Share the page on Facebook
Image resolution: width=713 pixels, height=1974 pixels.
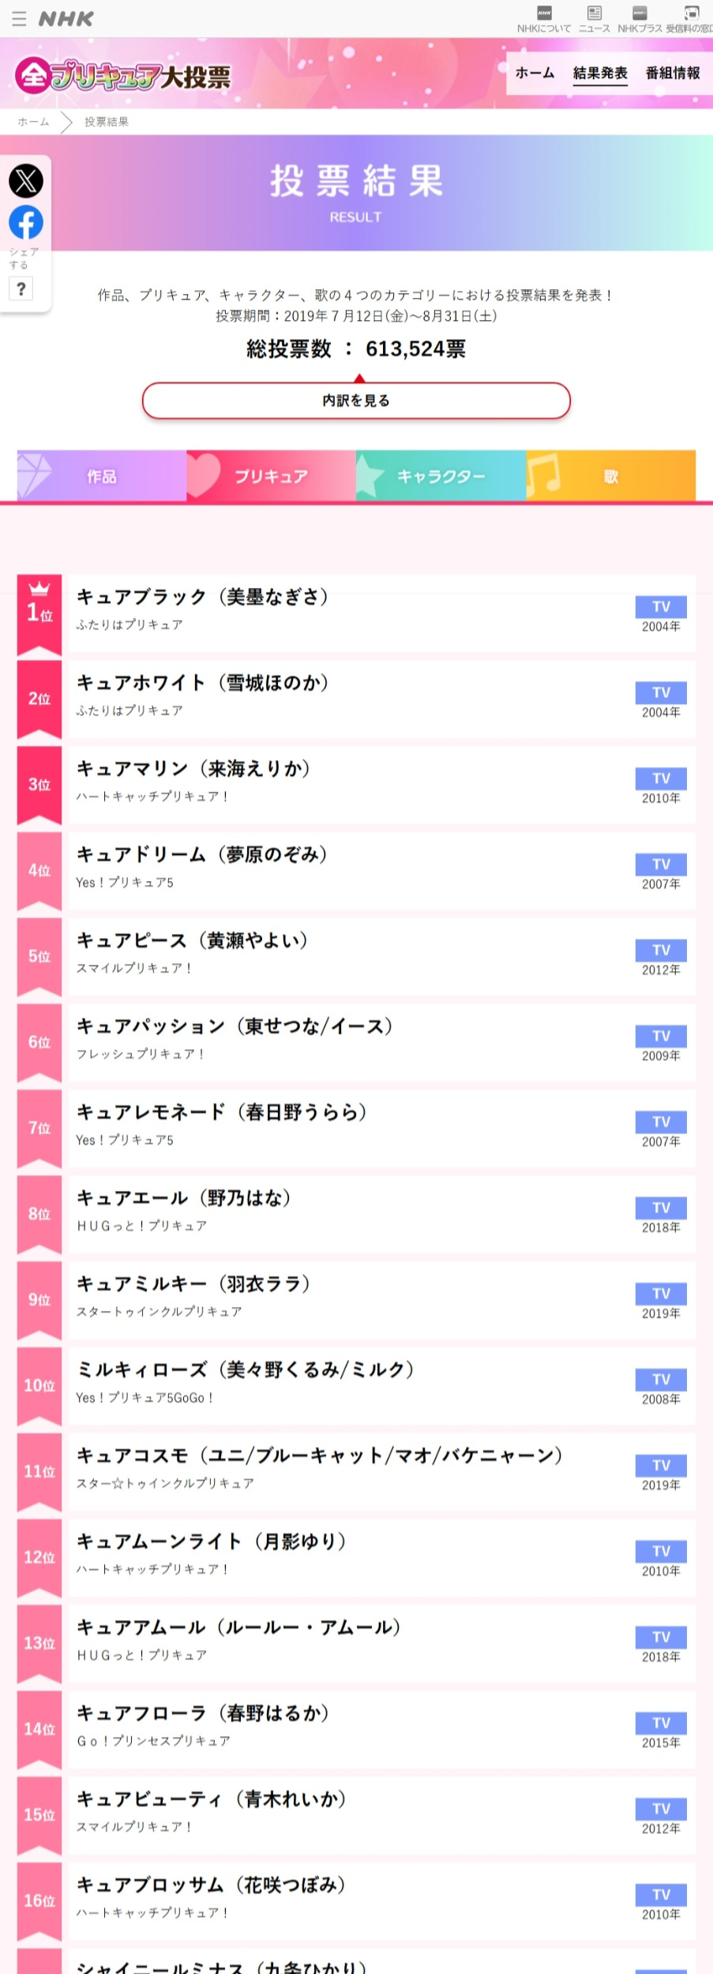point(26,223)
